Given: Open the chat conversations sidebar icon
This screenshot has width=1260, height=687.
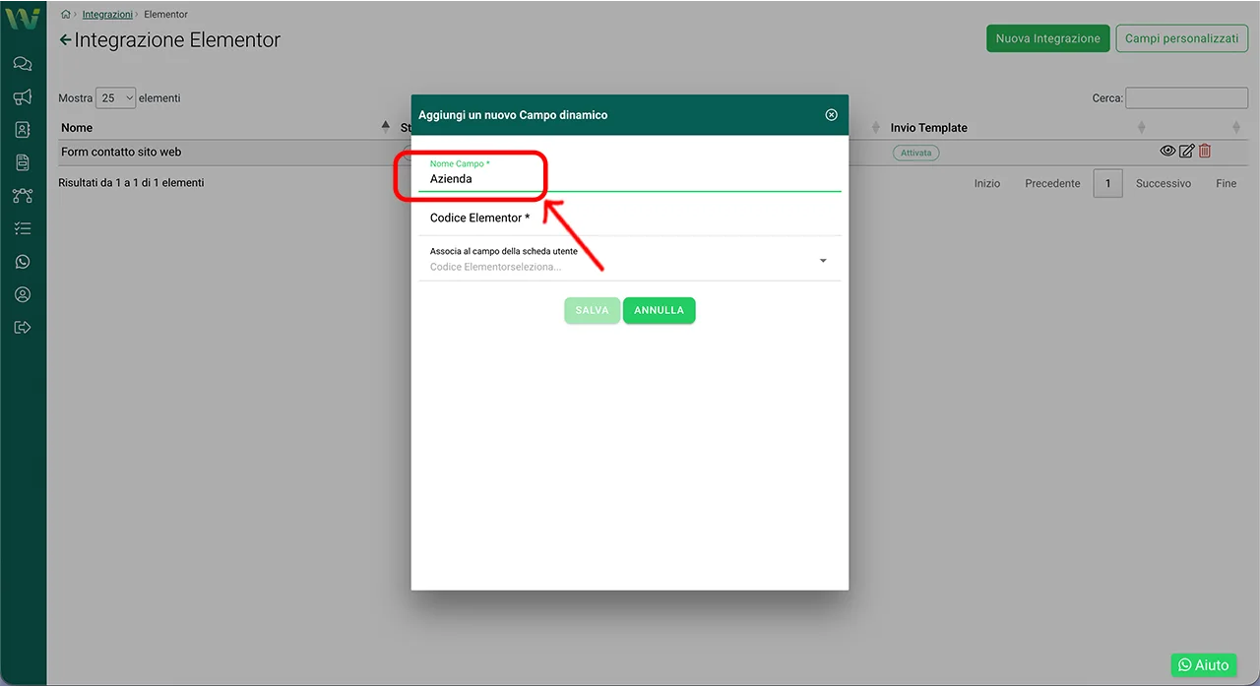Looking at the screenshot, I should pos(23,64).
